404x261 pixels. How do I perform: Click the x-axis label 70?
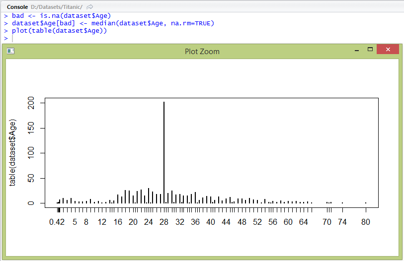pos(327,222)
